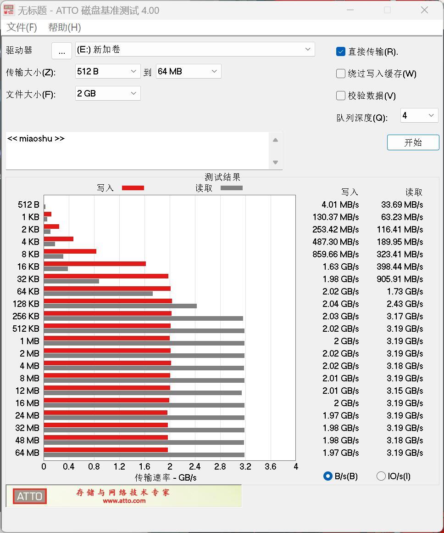The image size is (444, 533).
Task: Uncheck the 直接传输(R) checkbox
Action: 341,51
